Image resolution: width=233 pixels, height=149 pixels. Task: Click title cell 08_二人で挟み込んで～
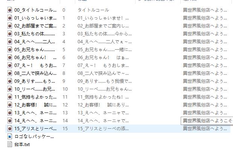(x=103, y=73)
